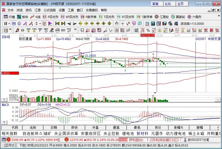Sort by the 涨幅% column header

[179, 128]
